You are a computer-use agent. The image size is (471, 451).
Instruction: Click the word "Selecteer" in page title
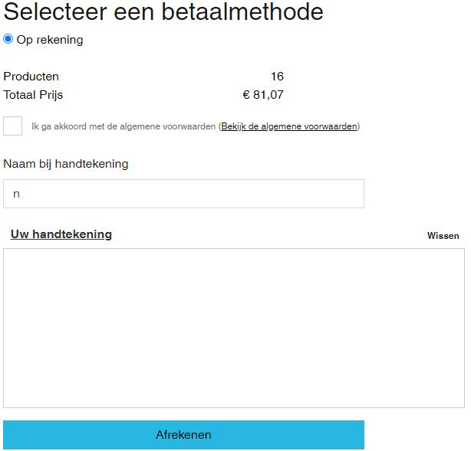55,11
